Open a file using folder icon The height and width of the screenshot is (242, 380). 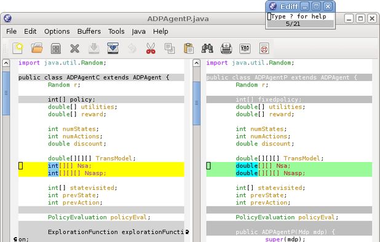pyautogui.click(x=37, y=48)
